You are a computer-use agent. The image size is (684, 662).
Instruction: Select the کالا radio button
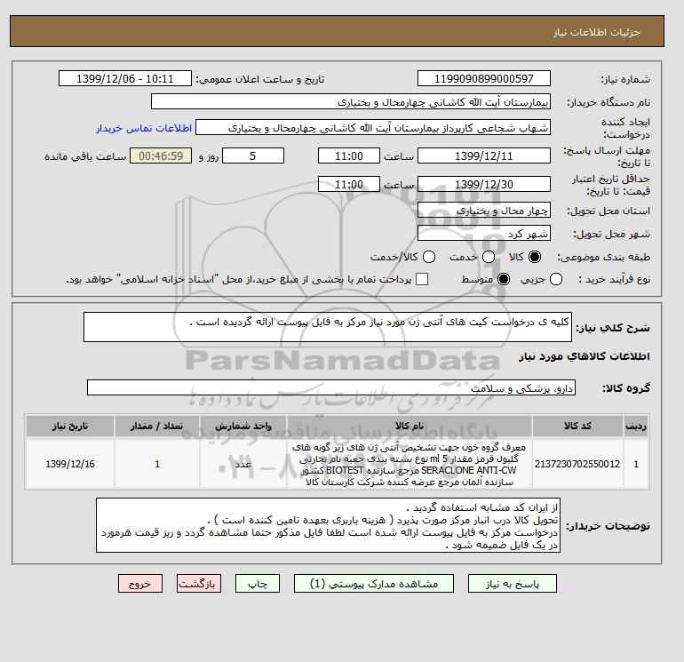click(535, 257)
